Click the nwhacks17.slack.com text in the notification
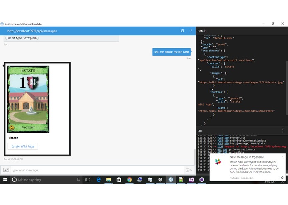 241,178
